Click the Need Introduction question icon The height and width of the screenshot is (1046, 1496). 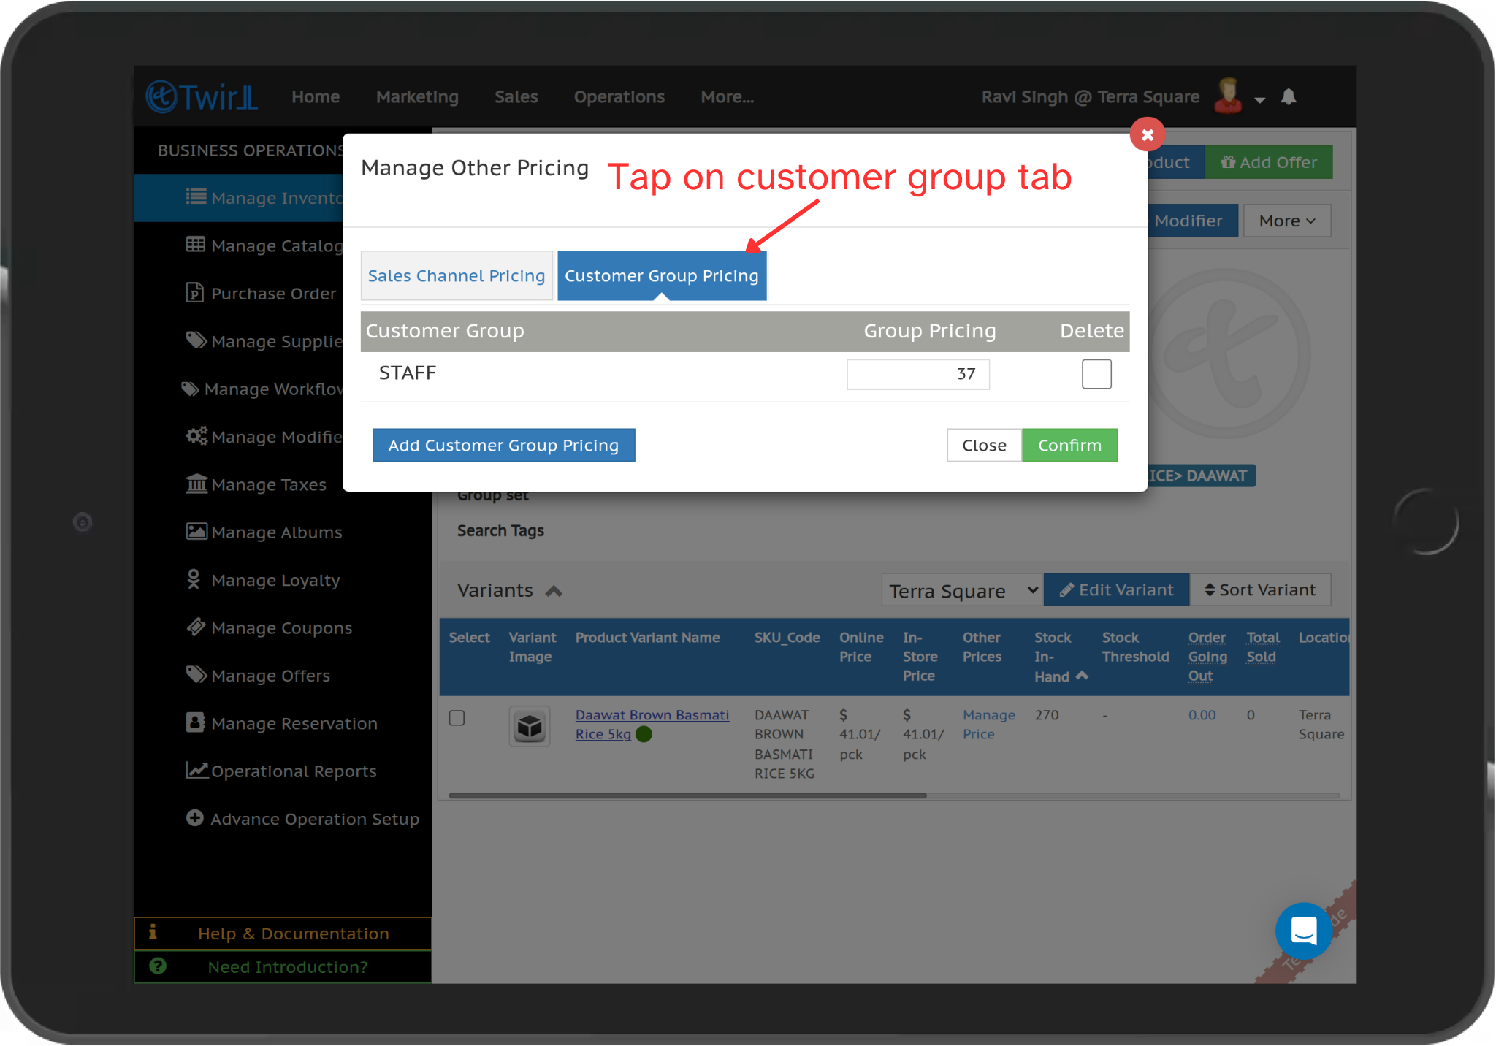(x=158, y=966)
